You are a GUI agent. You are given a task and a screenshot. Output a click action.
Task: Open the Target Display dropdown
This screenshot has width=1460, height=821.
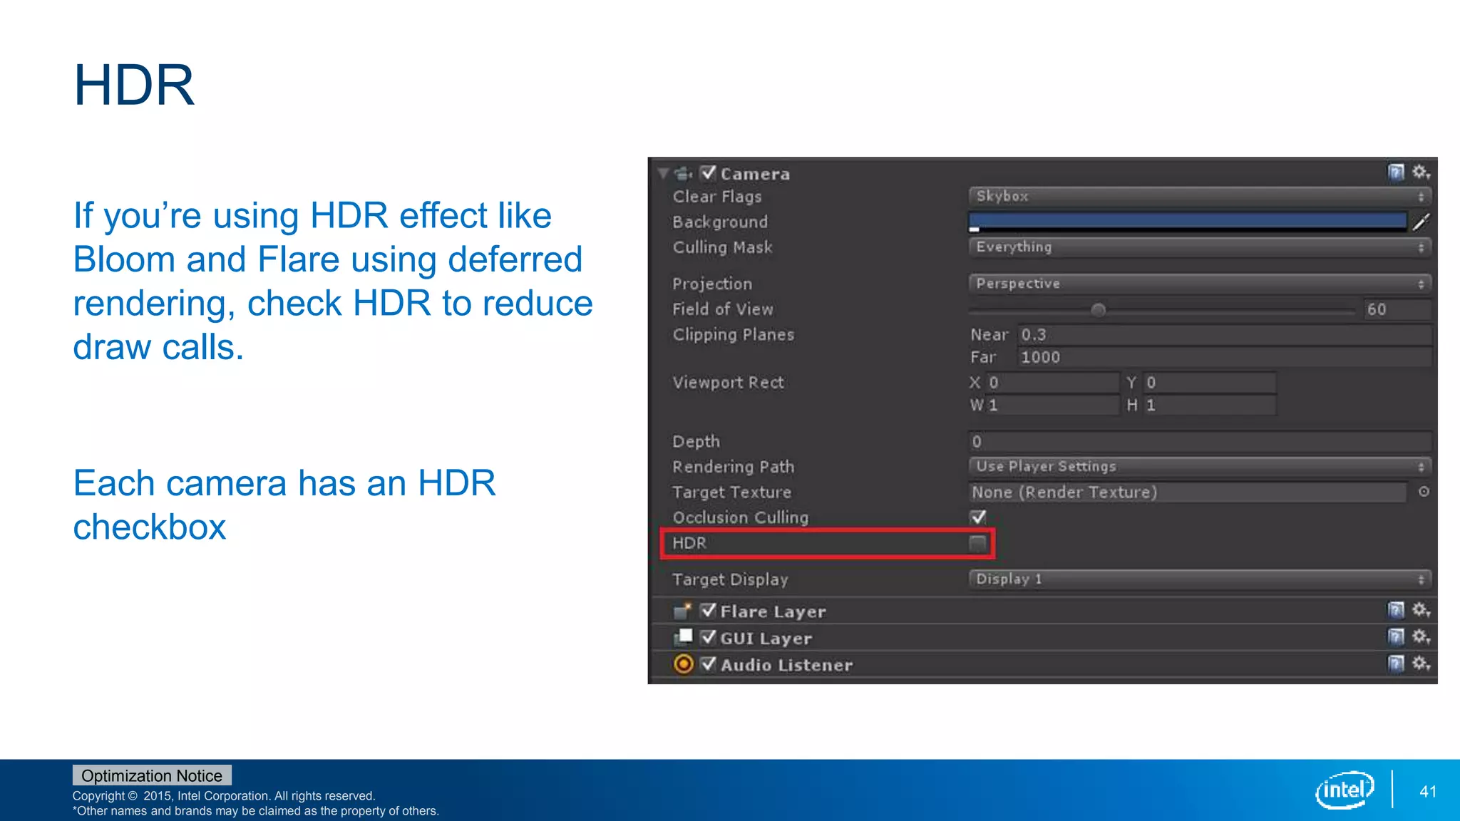(x=1199, y=579)
